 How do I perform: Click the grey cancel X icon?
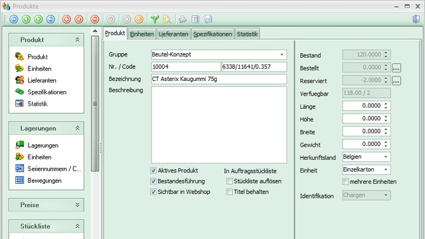127,19
